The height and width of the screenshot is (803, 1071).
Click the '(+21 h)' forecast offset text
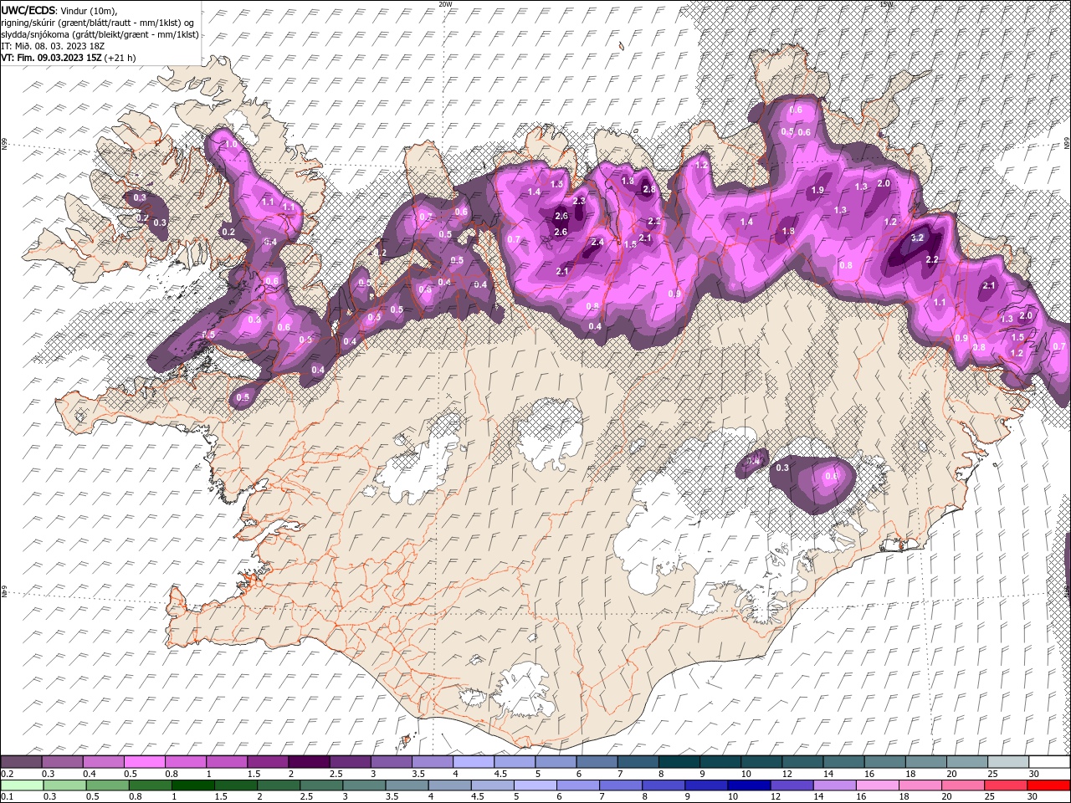coord(120,58)
